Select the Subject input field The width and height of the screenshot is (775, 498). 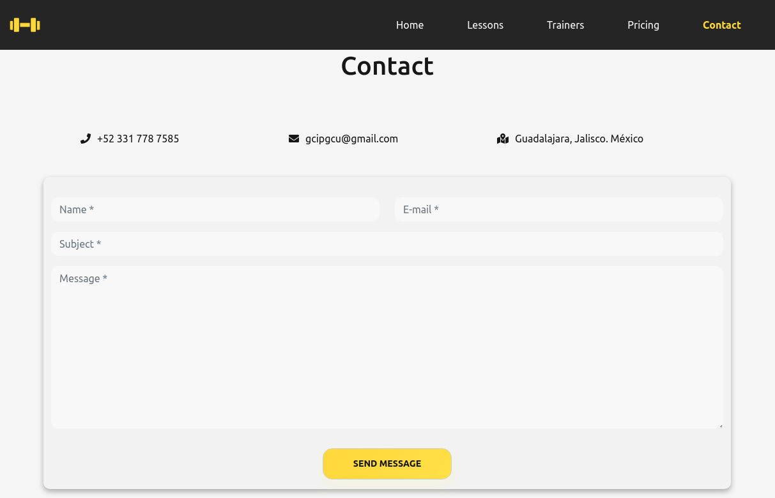tap(387, 244)
